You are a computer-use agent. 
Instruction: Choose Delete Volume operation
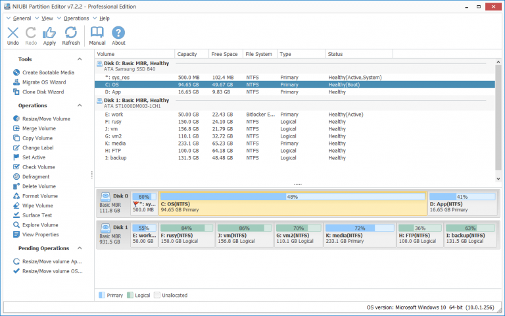click(x=34, y=186)
